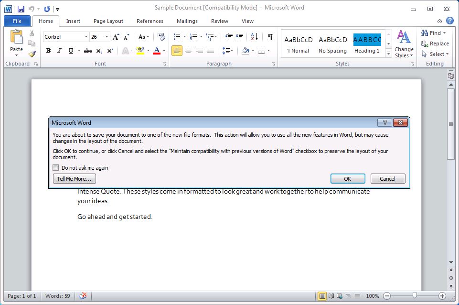Viewport: 459px width, 305px height.
Task: Click the Zoom In plus button
Action: pyautogui.click(x=442, y=296)
